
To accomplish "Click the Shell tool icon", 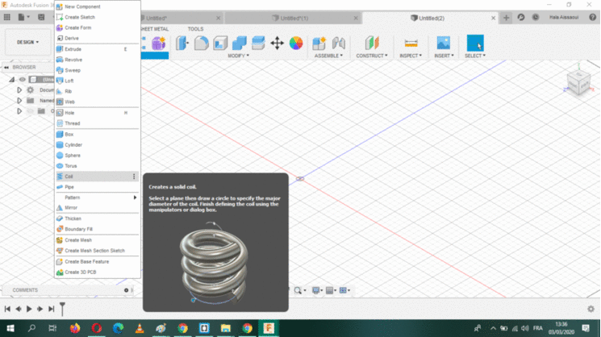I will coord(220,44).
